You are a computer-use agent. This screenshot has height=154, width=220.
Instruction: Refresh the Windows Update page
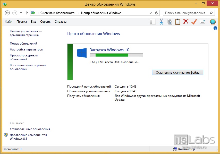point(156,13)
